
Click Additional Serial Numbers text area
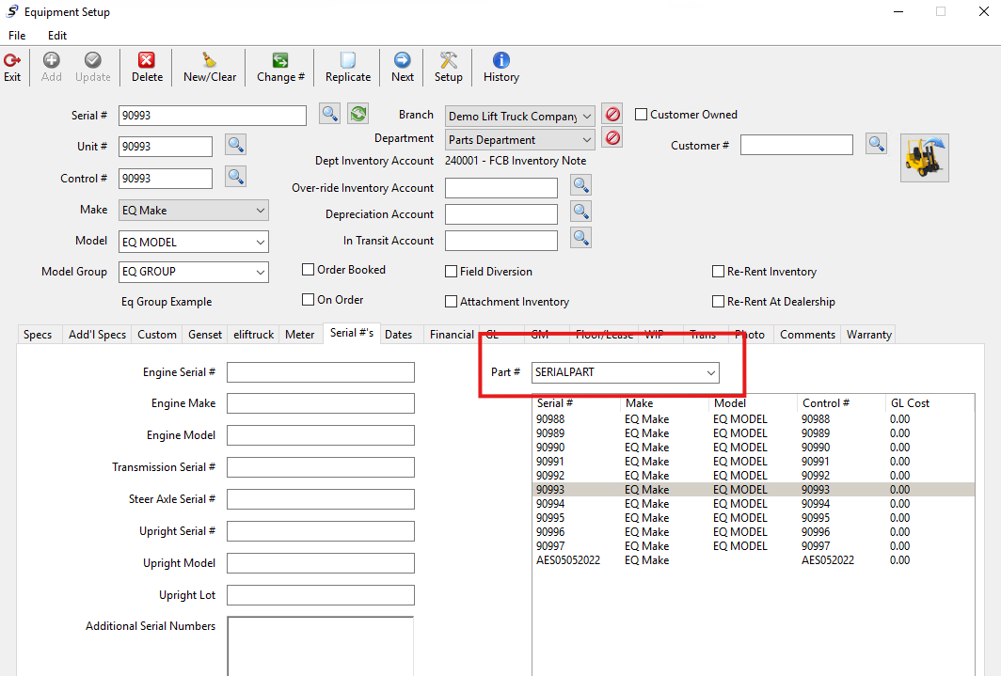(x=321, y=646)
